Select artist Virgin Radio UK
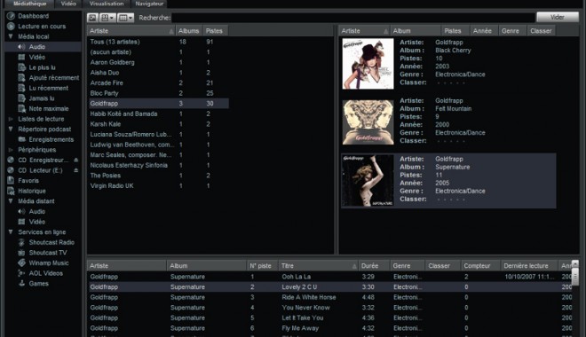Screen dimensions: 586x337 tap(158, 186)
